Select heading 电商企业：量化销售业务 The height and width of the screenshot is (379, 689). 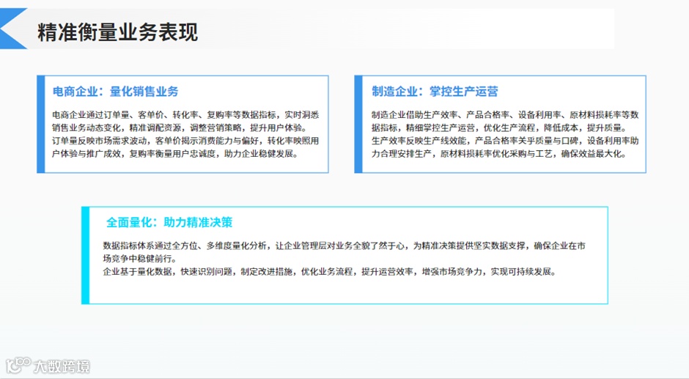(x=116, y=92)
